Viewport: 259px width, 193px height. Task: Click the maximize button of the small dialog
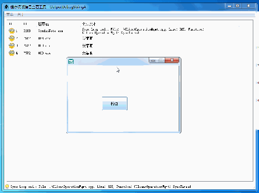coord(161,60)
